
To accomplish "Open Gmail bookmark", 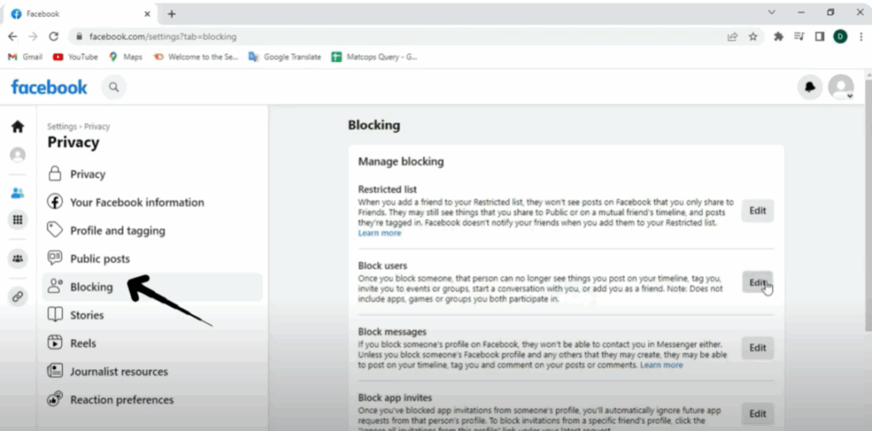I will coord(25,57).
